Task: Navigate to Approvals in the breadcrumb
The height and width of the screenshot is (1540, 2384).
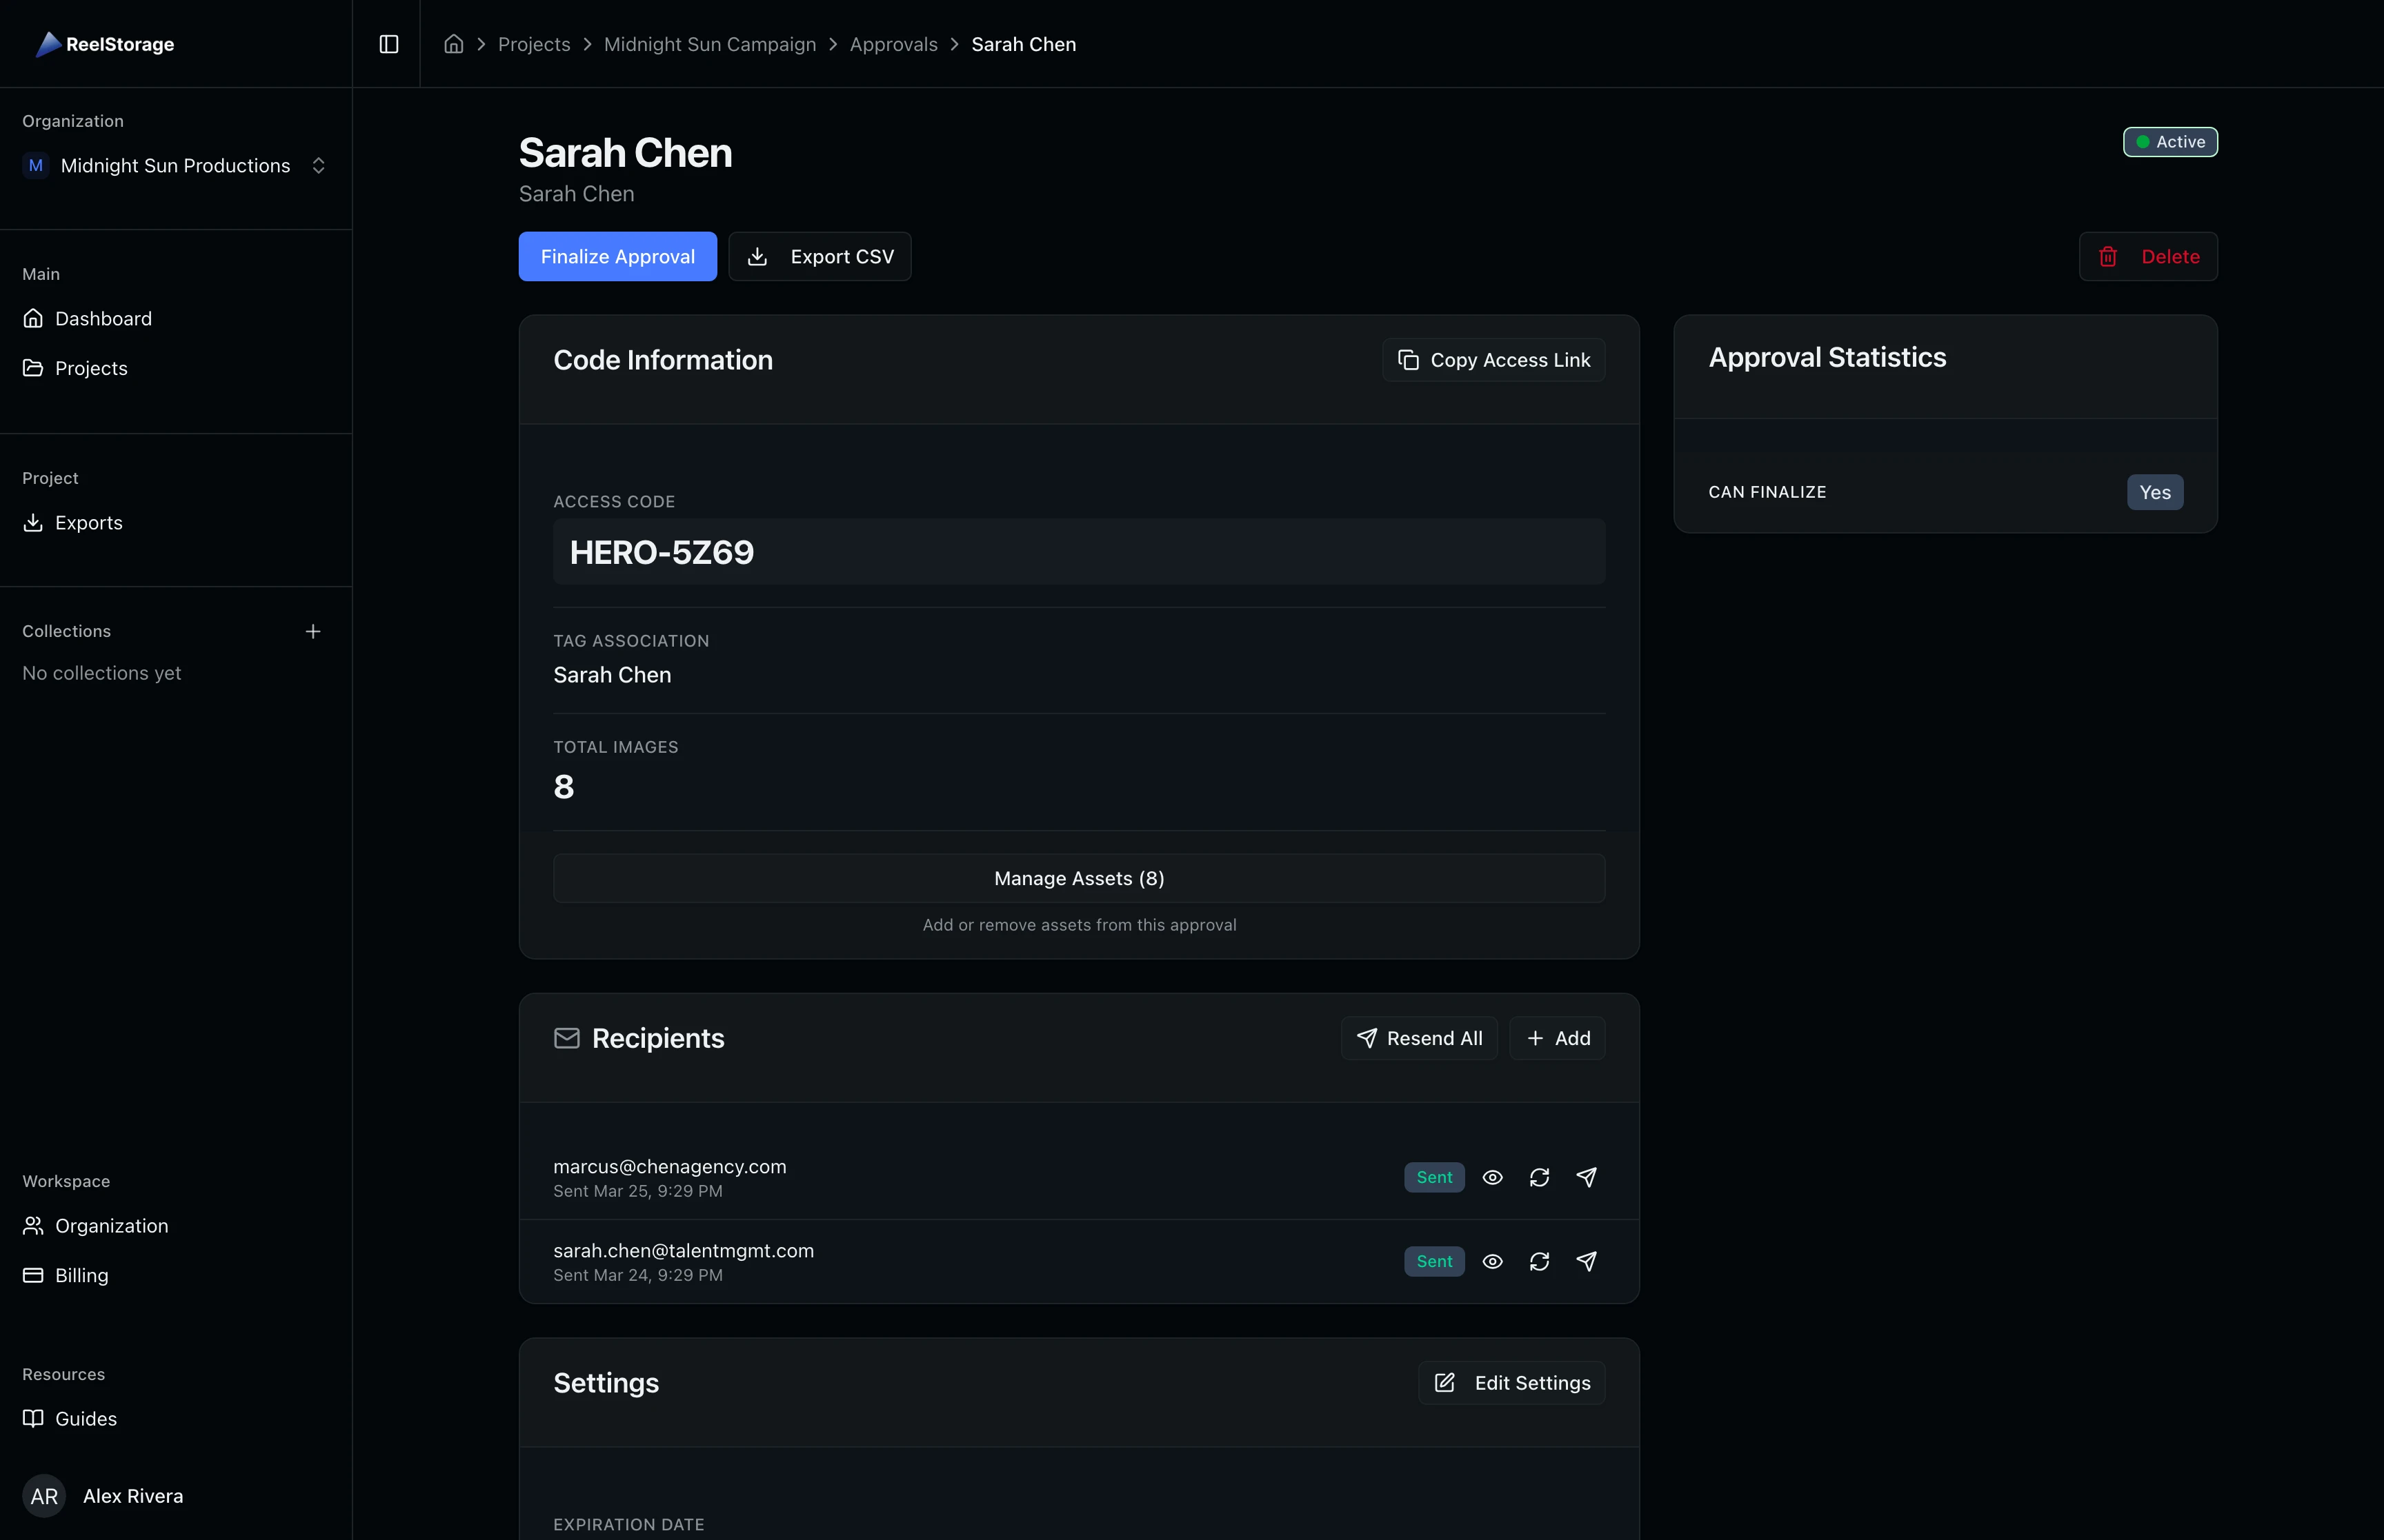Action: (x=893, y=44)
